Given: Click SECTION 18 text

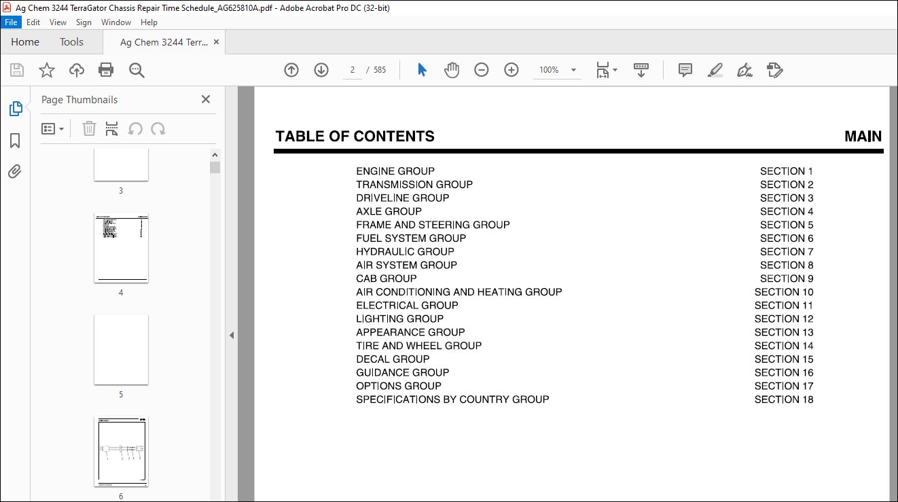Looking at the screenshot, I should pyautogui.click(x=784, y=399).
